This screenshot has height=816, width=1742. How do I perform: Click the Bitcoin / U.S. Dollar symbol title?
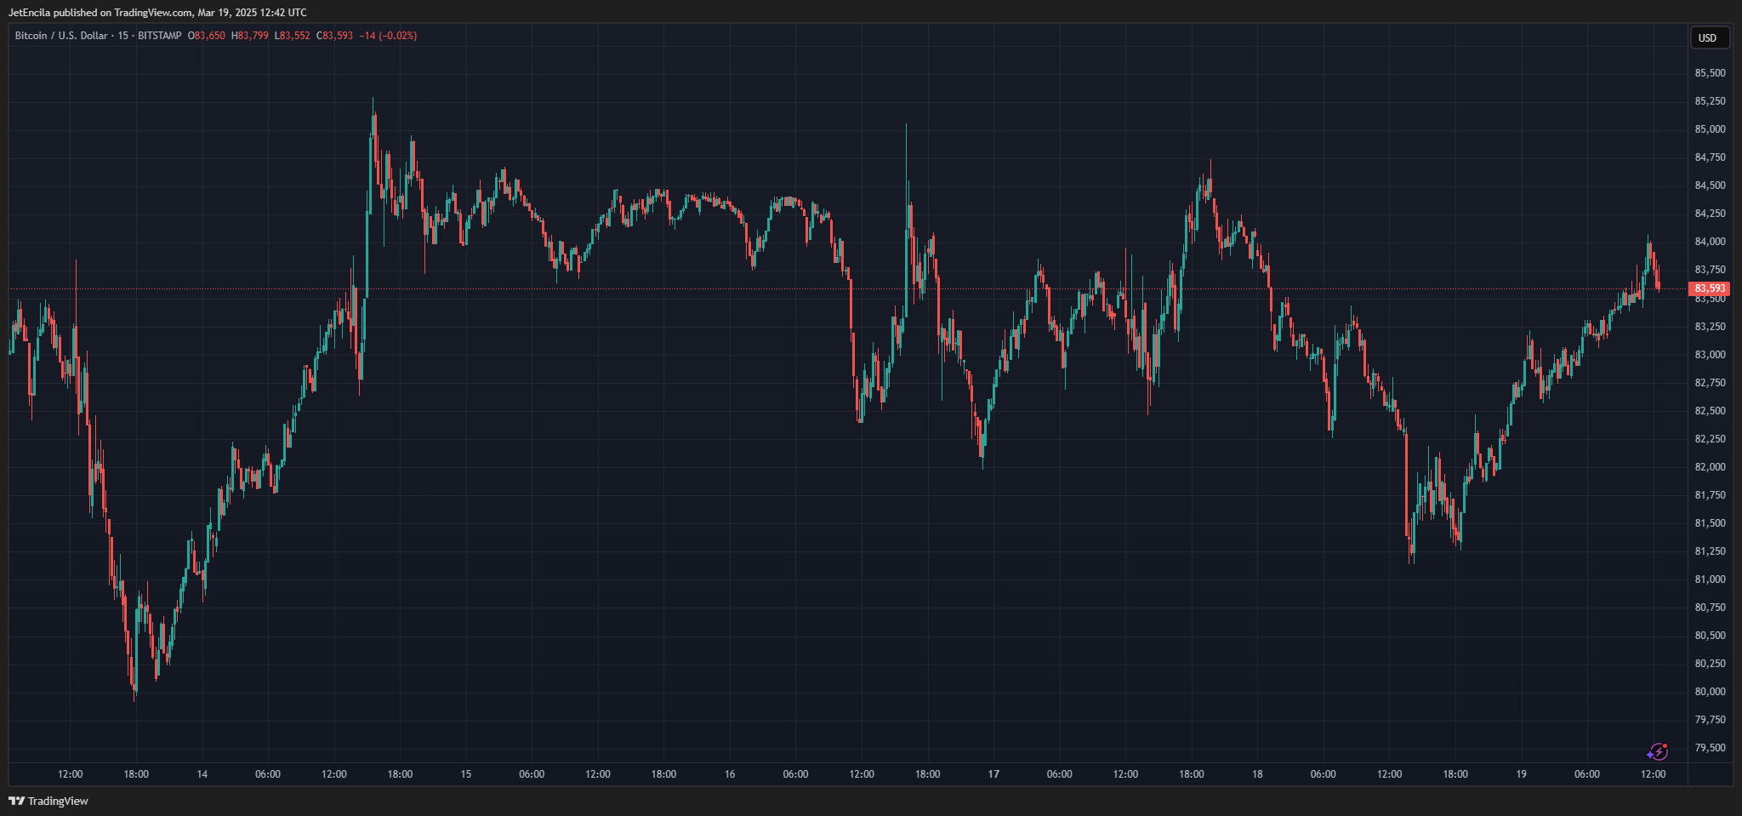point(61,36)
